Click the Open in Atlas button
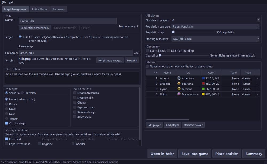267x164 pixels. click(162, 154)
